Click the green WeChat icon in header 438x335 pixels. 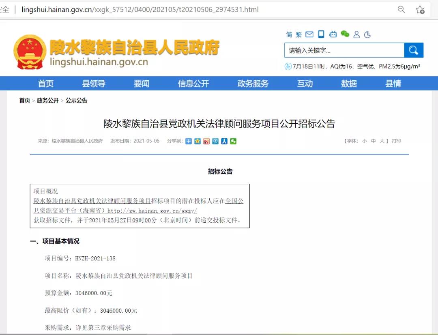pos(345,34)
